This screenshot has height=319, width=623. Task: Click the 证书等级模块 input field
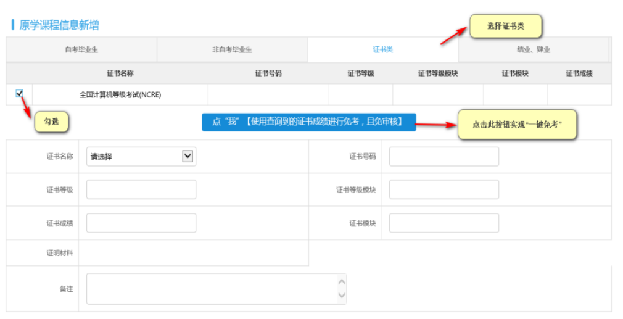[x=444, y=190]
